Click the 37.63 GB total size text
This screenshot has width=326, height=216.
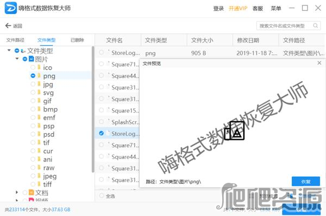61,209
